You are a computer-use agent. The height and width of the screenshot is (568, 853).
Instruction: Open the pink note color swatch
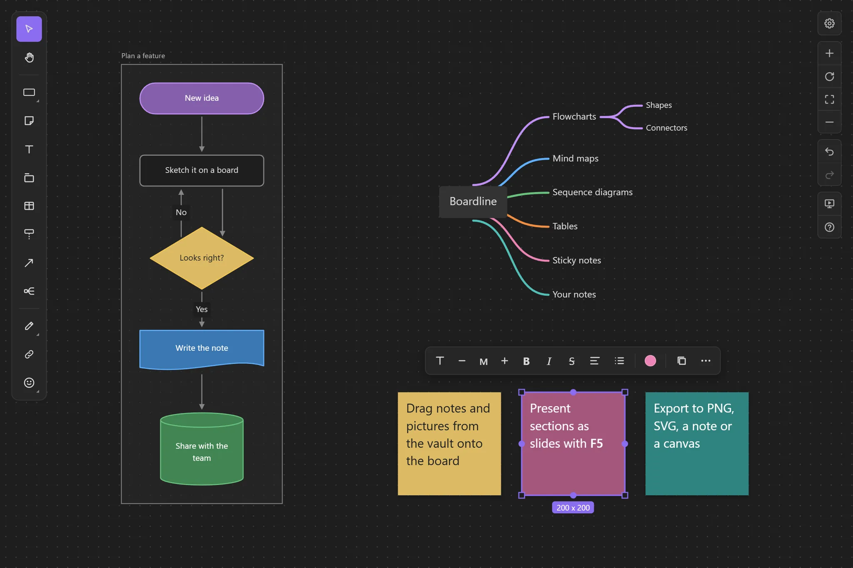click(650, 361)
